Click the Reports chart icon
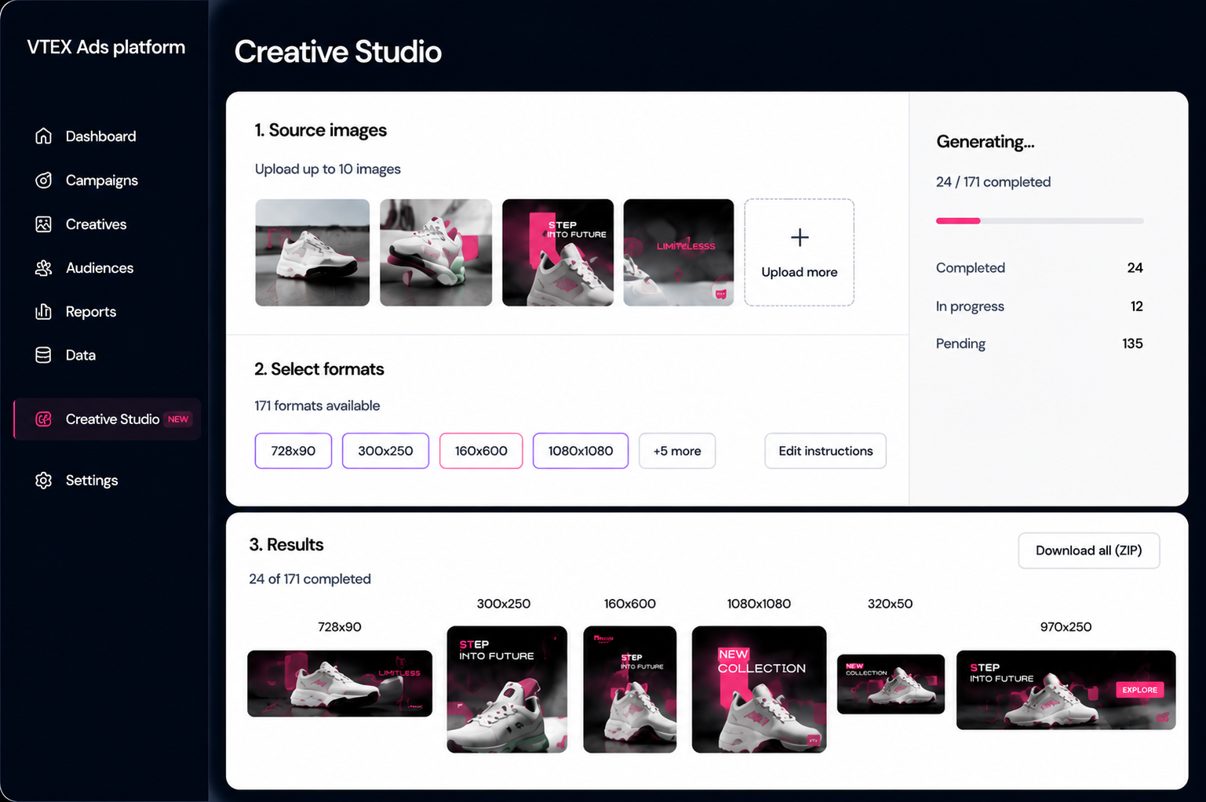1206x802 pixels. tap(44, 311)
